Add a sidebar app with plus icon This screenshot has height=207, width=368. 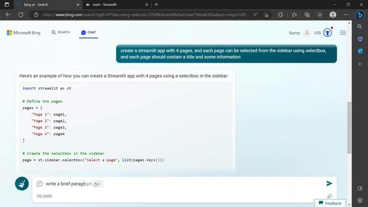[360, 64]
